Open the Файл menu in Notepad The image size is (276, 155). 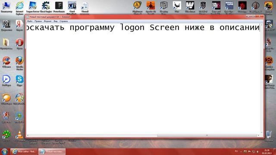point(30,21)
